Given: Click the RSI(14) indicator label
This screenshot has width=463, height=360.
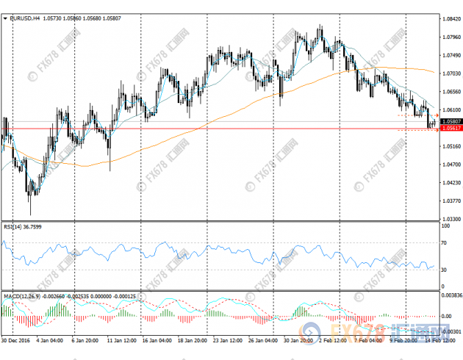Looking at the screenshot, I should (15, 226).
